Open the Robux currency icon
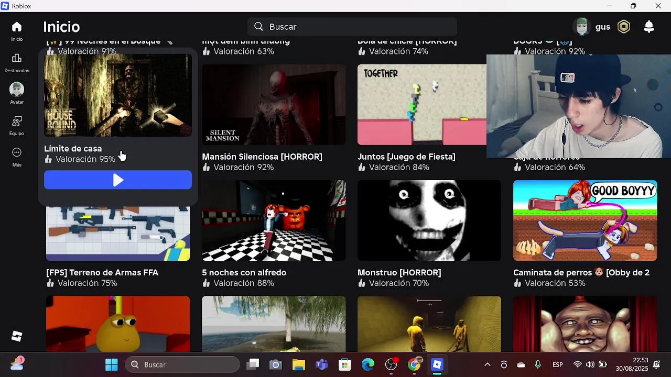Viewport: 671px width, 377px height. pos(624,27)
